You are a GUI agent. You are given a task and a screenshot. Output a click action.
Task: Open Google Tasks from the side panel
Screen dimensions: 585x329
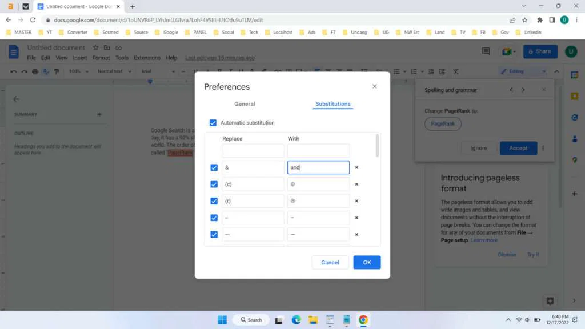[575, 117]
